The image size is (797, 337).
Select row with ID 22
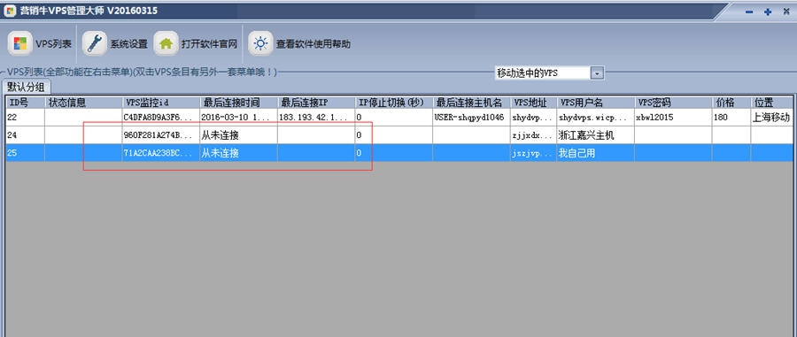pos(399,118)
